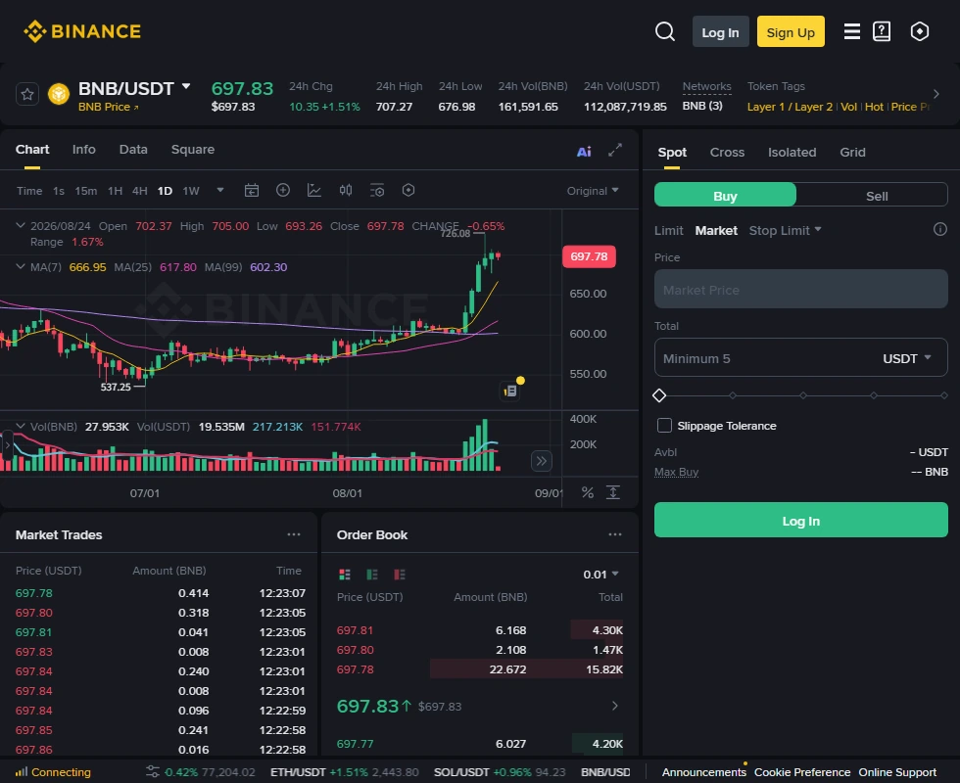Click the Total amount input field
This screenshot has width=960, height=783.
tap(801, 358)
